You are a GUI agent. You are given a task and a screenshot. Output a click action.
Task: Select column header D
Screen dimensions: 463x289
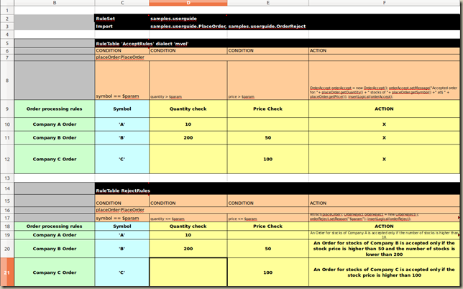(x=188, y=3)
